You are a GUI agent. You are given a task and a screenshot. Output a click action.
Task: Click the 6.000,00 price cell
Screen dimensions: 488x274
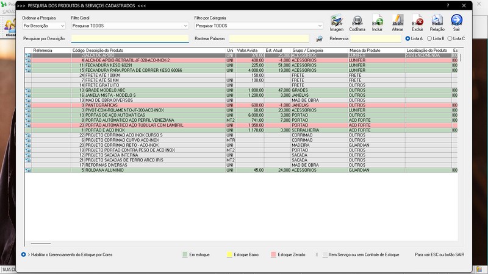tap(250, 115)
